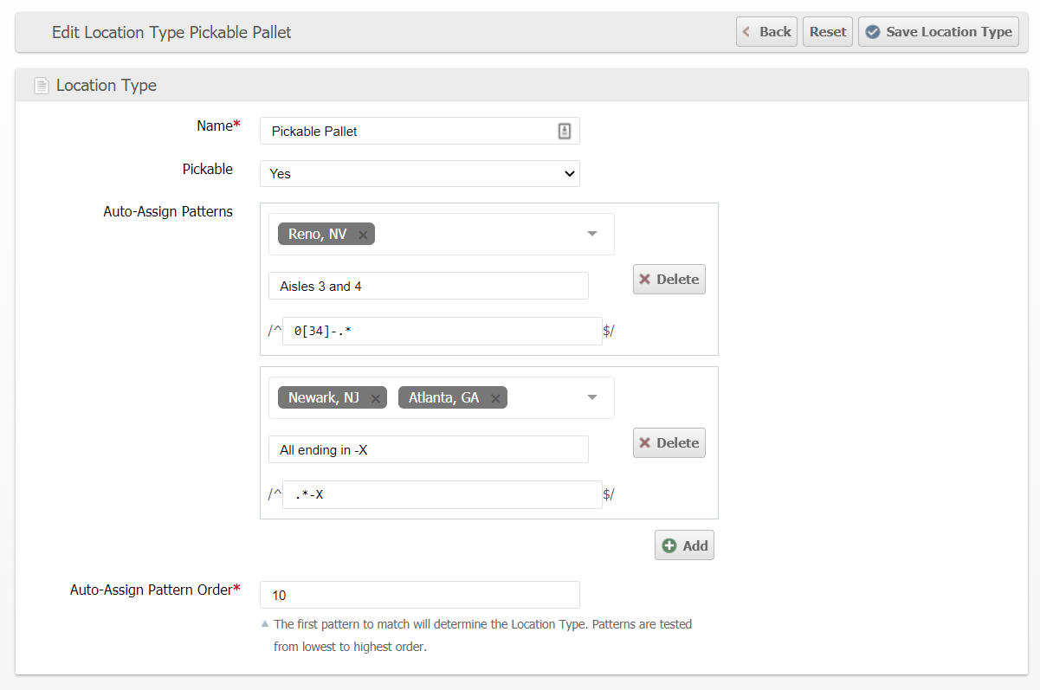Remove the Reno, NV tag
Screen dimensions: 1040x690
(363, 235)
